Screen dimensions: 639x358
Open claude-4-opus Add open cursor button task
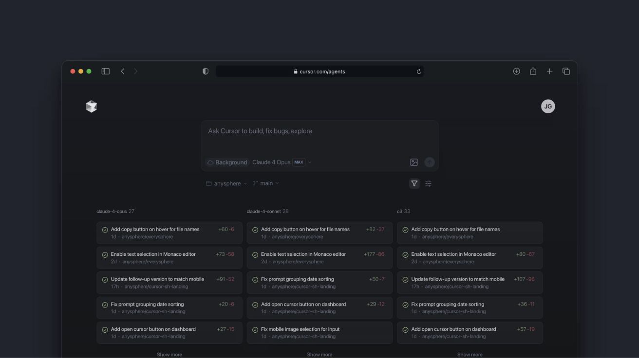[169, 333]
